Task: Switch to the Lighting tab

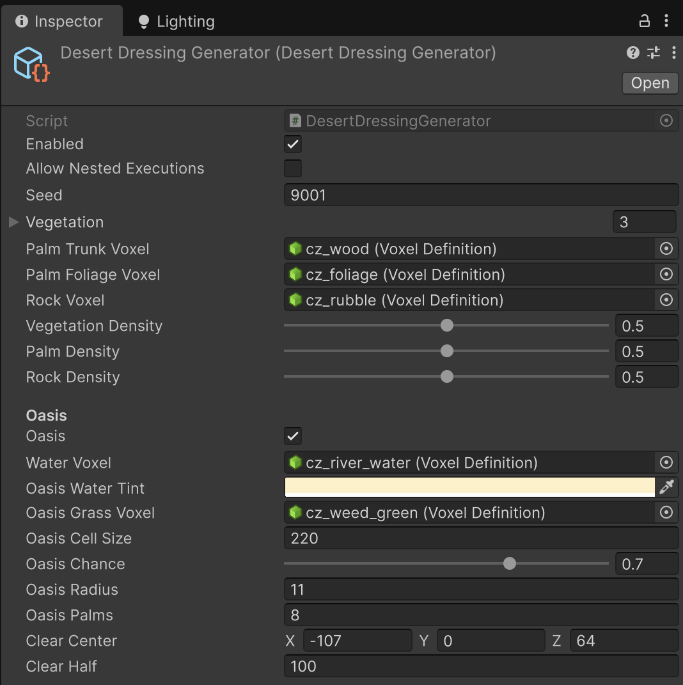Action: point(177,21)
